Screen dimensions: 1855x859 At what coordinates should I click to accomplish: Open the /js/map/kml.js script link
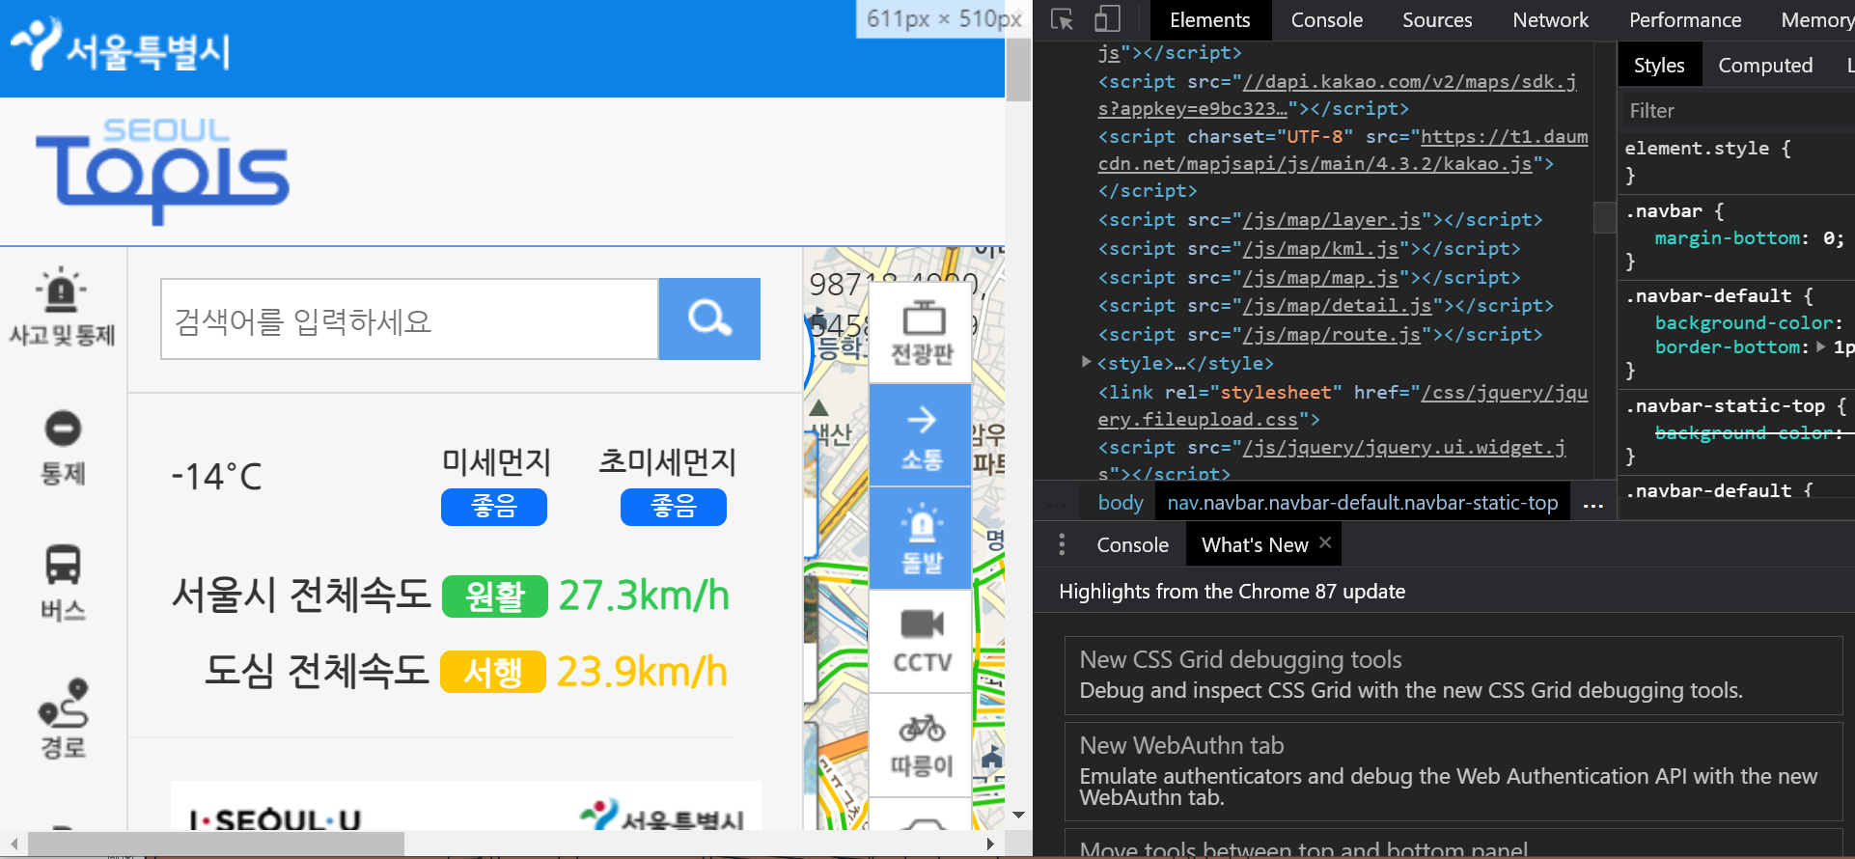click(x=1320, y=249)
